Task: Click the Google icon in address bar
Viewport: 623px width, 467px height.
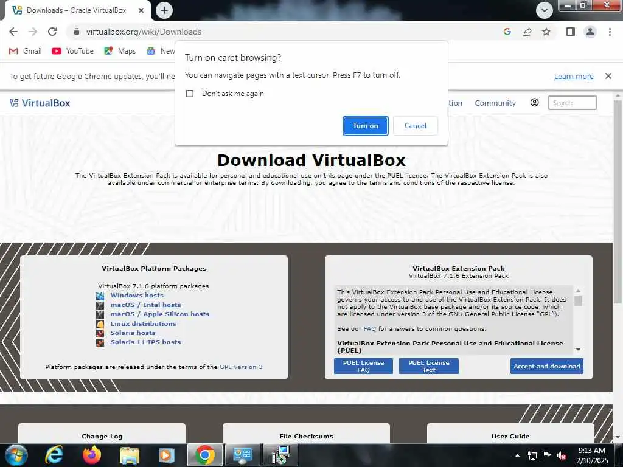Action: (x=507, y=32)
